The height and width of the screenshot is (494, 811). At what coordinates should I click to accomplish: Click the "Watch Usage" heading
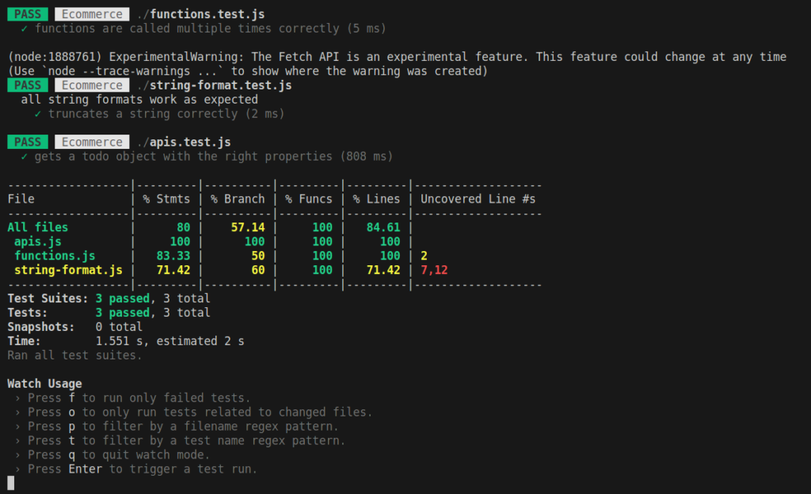pyautogui.click(x=44, y=384)
